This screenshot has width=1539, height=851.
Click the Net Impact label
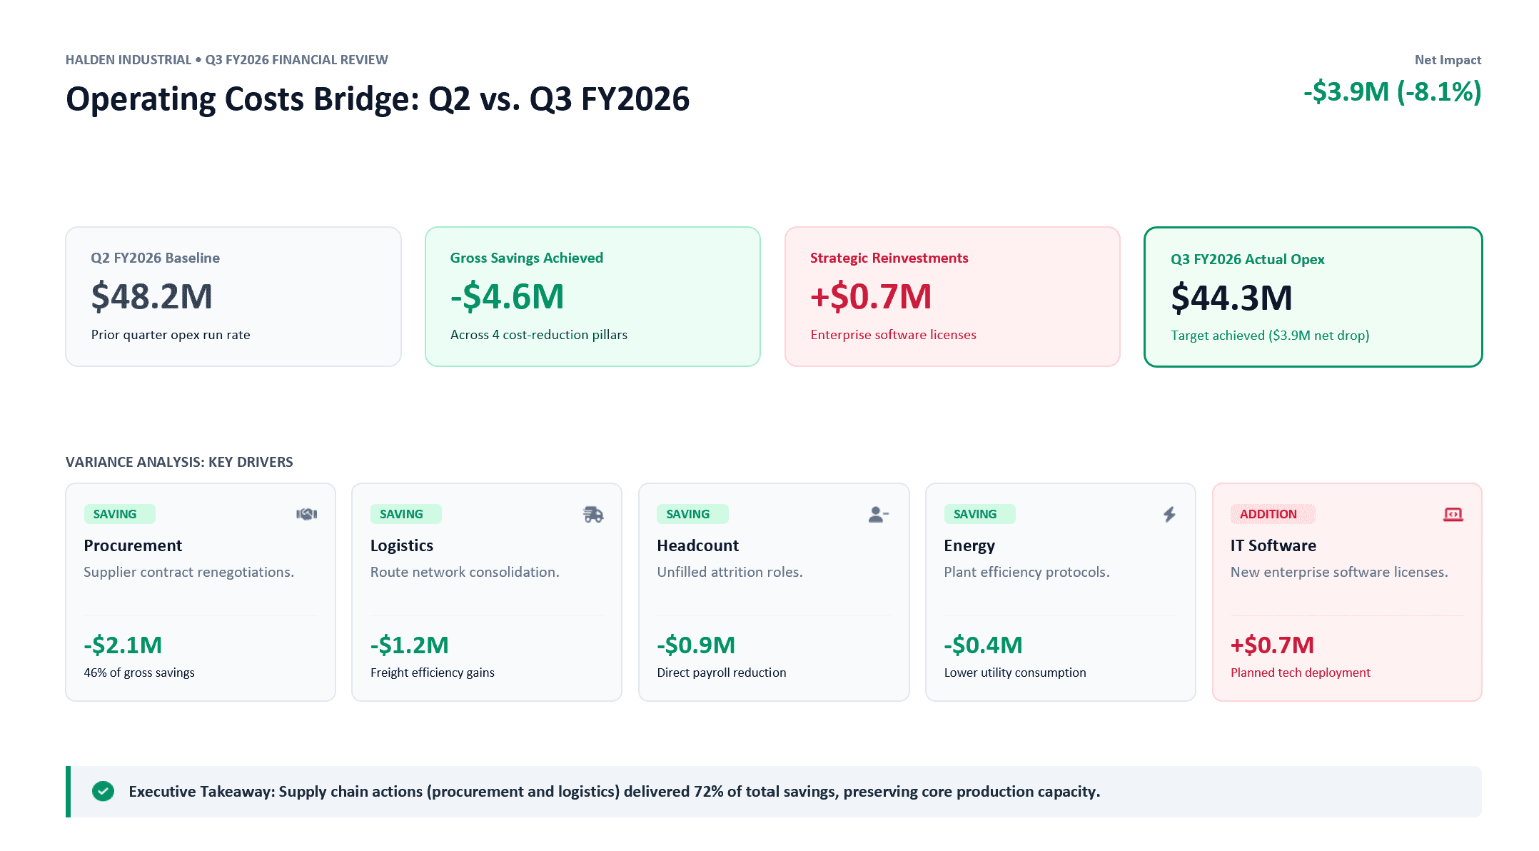coord(1448,60)
